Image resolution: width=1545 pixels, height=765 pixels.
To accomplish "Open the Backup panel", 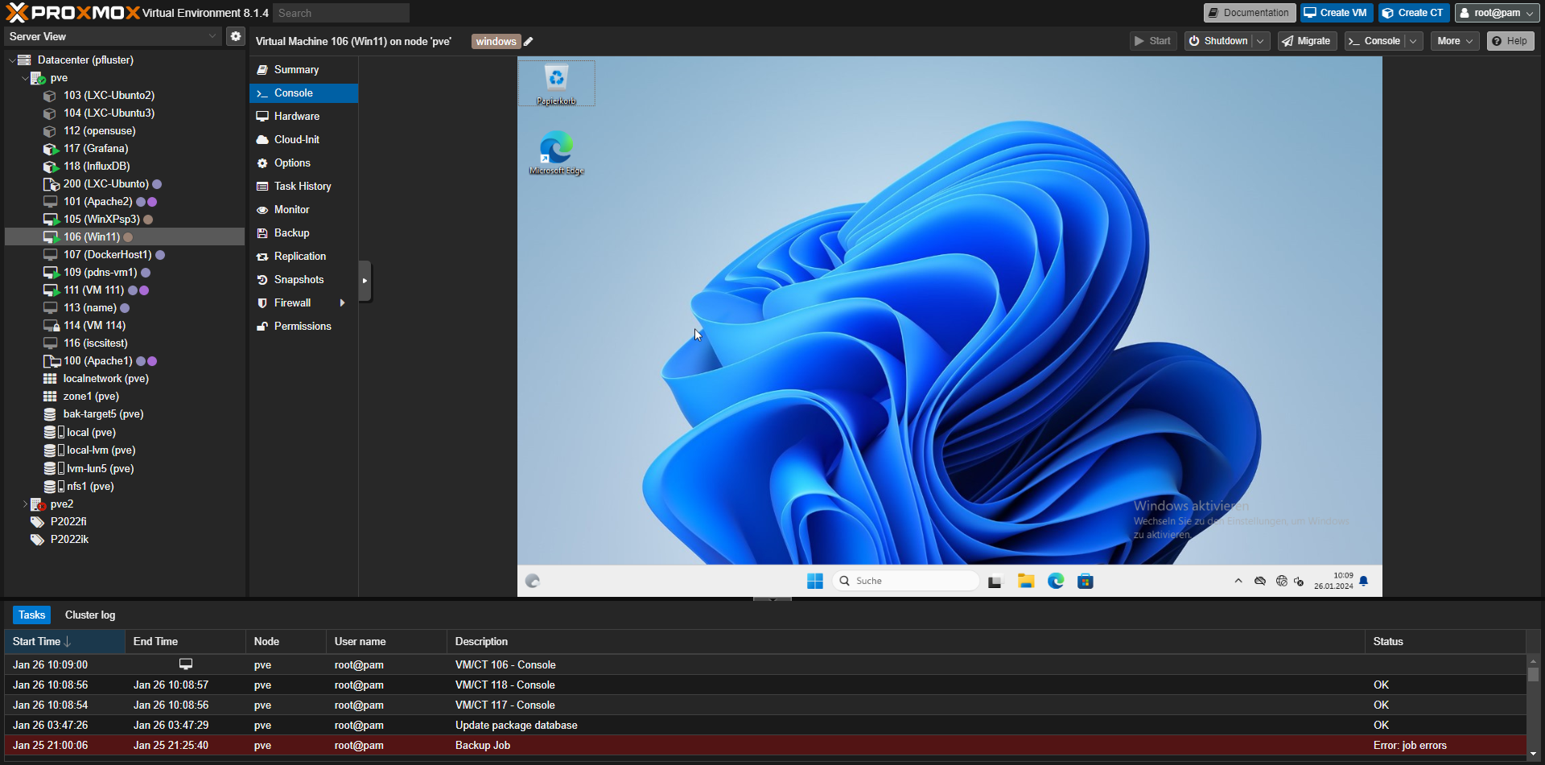I will click(303, 233).
